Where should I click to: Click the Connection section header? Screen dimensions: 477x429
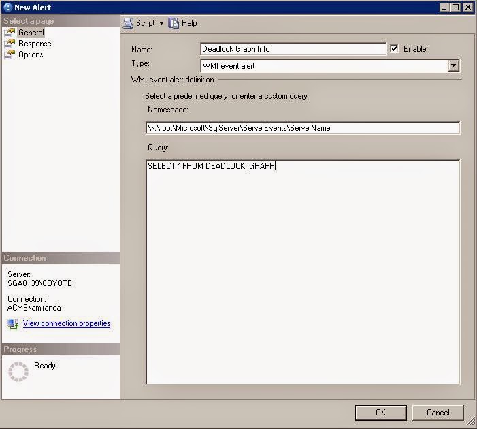pos(61,258)
